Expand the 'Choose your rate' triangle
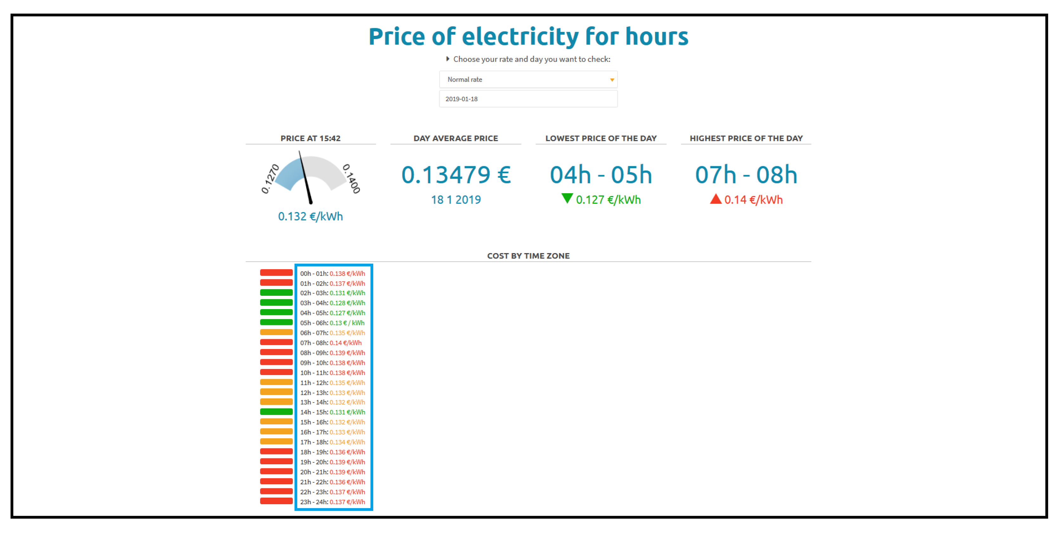Screen dimensions: 1058x534 pyautogui.click(x=448, y=59)
